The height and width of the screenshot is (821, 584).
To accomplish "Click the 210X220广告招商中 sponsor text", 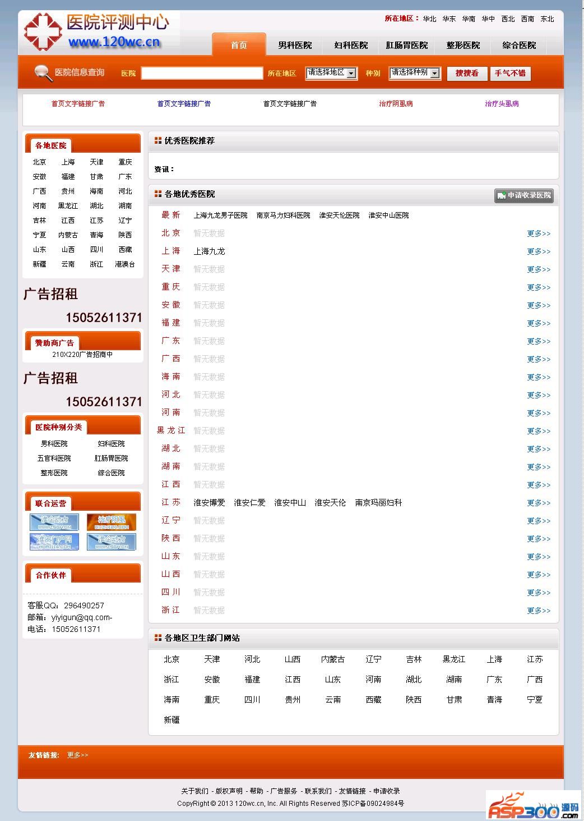I will [x=82, y=355].
